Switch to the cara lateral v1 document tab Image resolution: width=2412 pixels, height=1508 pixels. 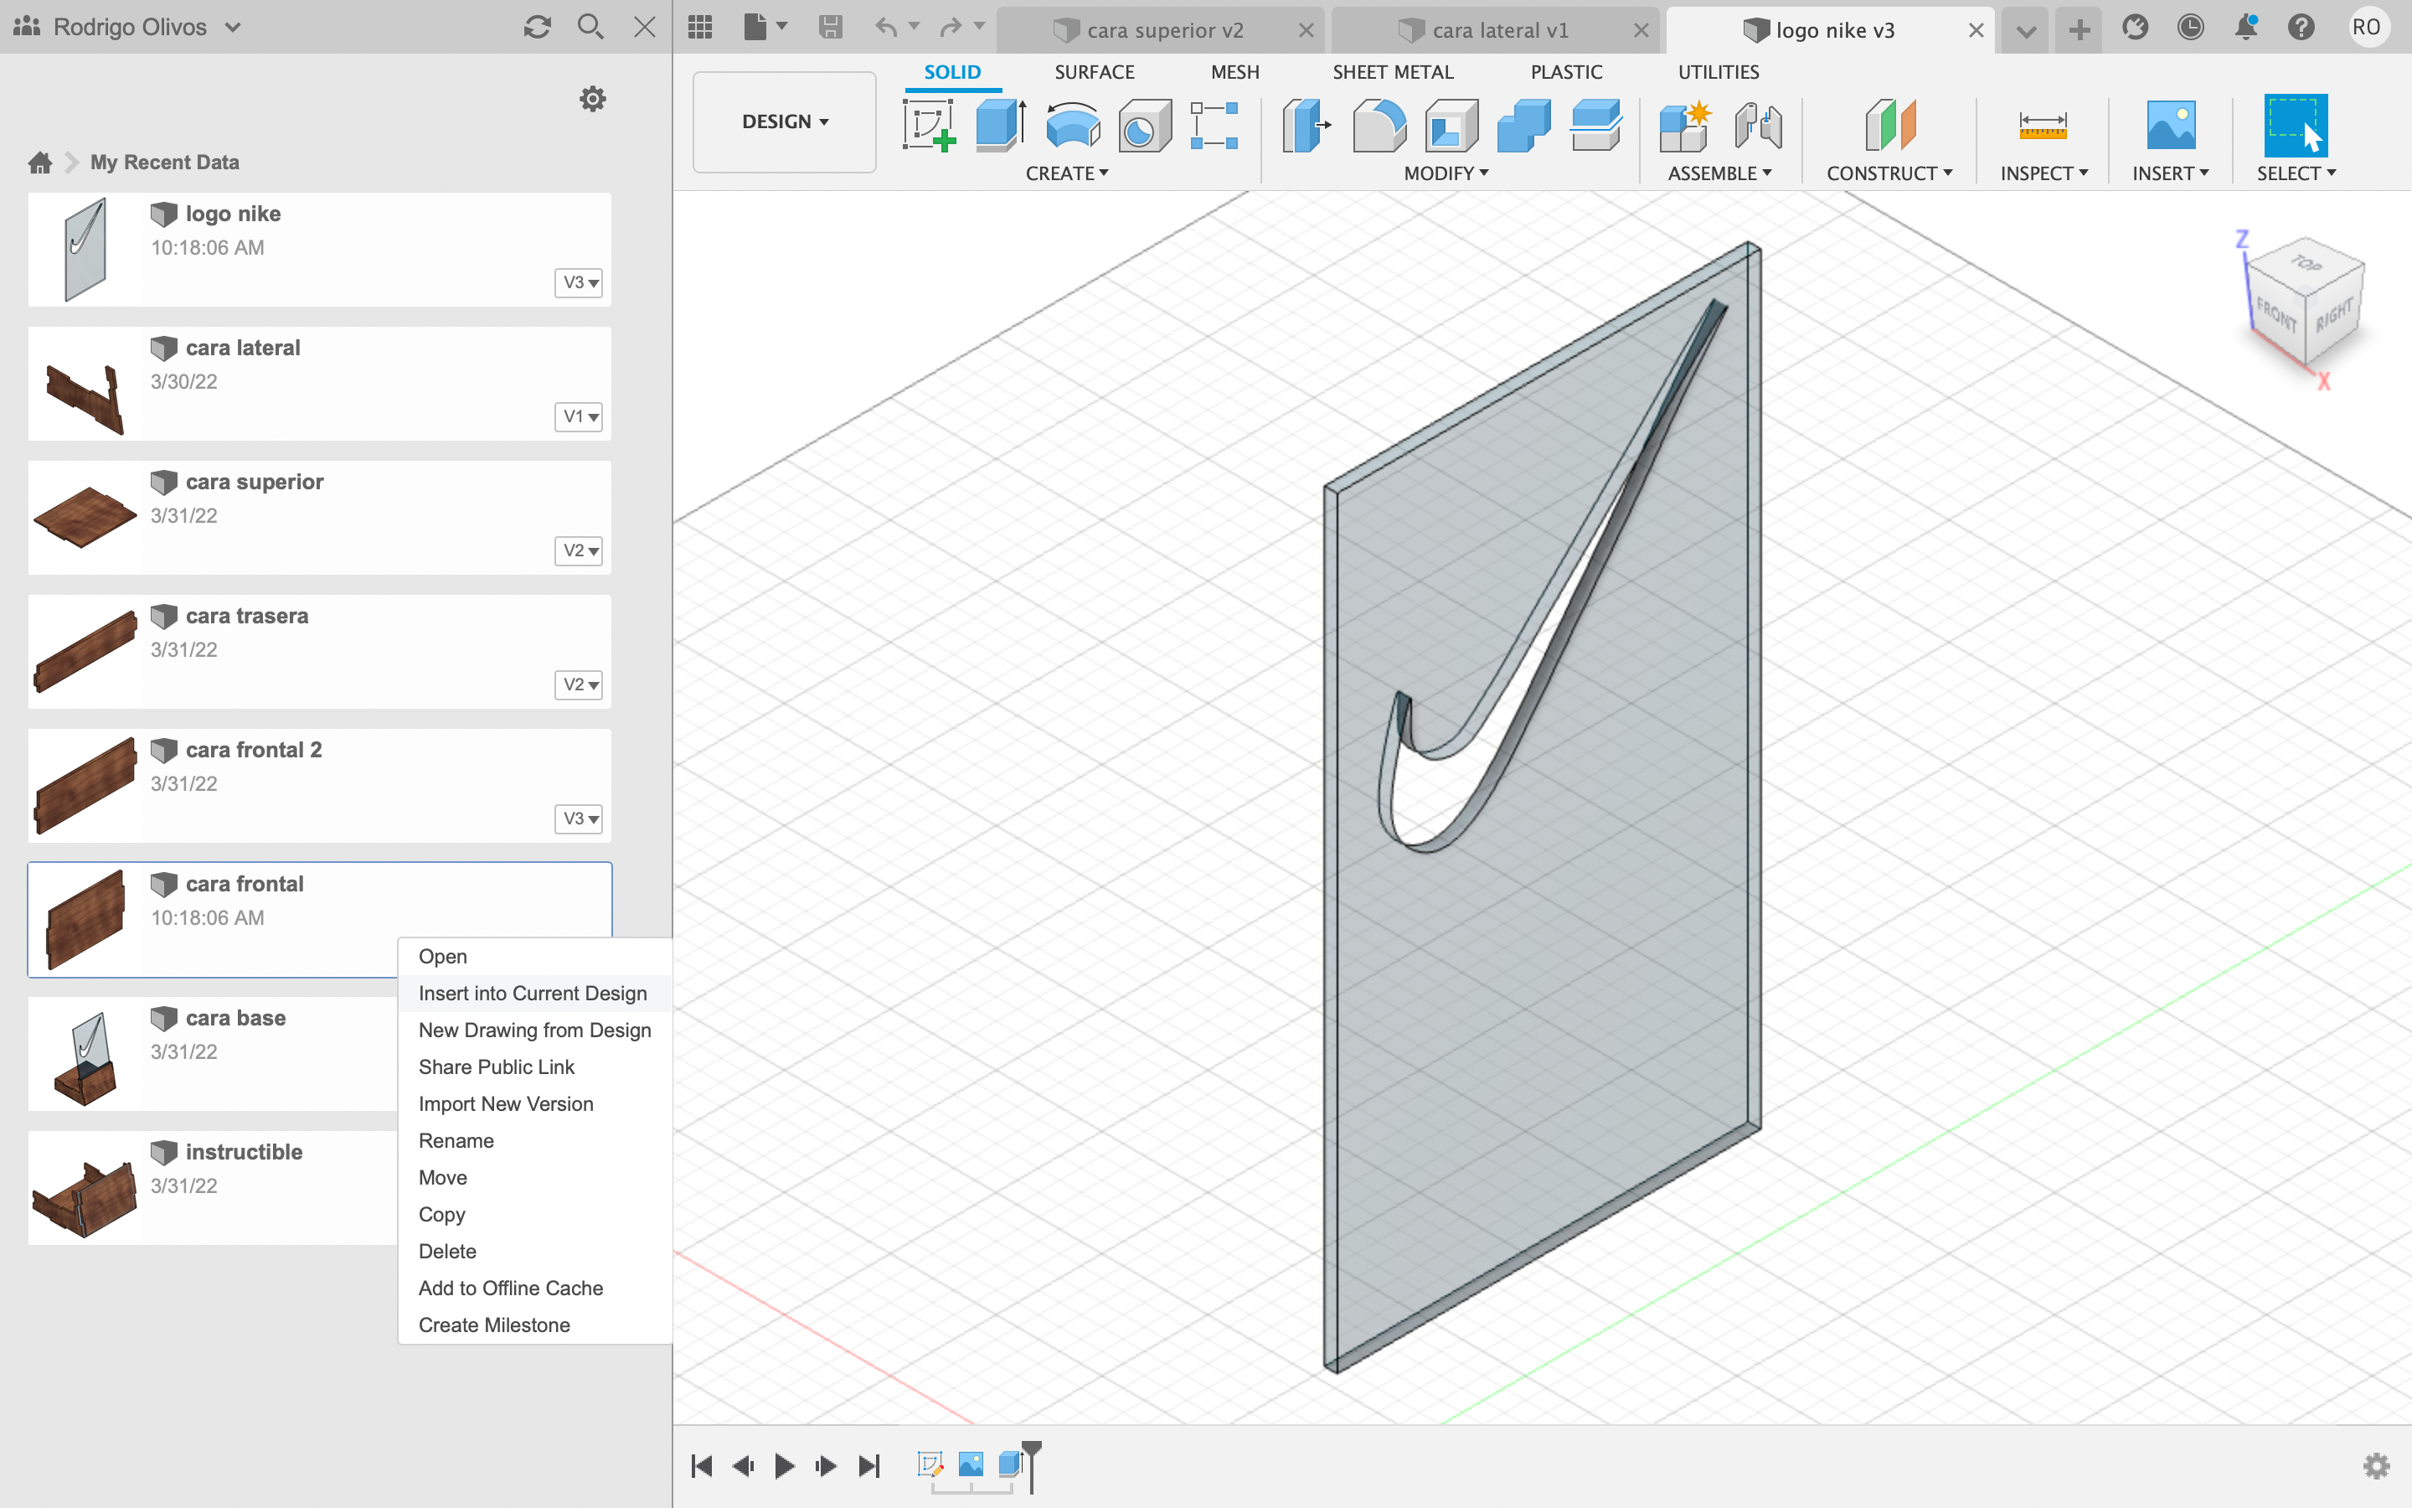click(x=1499, y=30)
